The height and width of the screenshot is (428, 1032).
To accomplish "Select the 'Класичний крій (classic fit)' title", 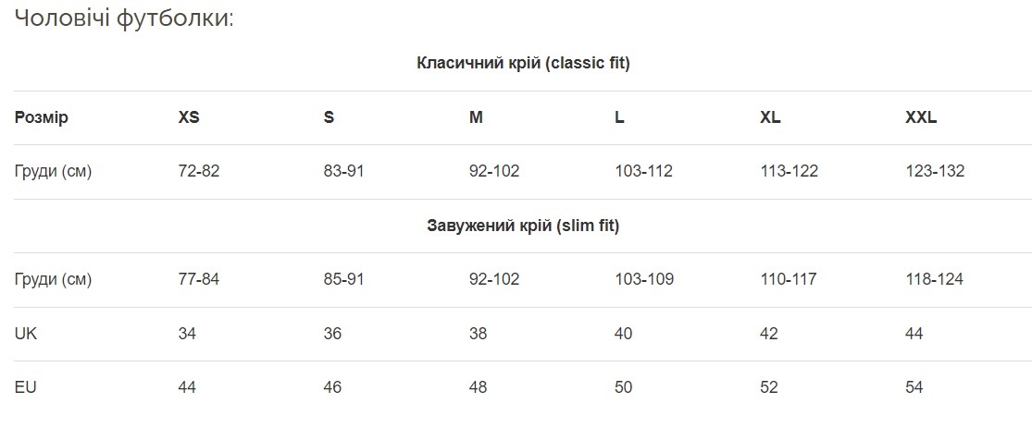I will coord(523,63).
